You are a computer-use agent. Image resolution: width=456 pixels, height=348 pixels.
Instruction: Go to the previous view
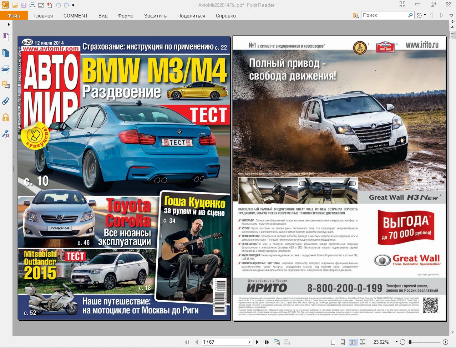[x=277, y=342]
